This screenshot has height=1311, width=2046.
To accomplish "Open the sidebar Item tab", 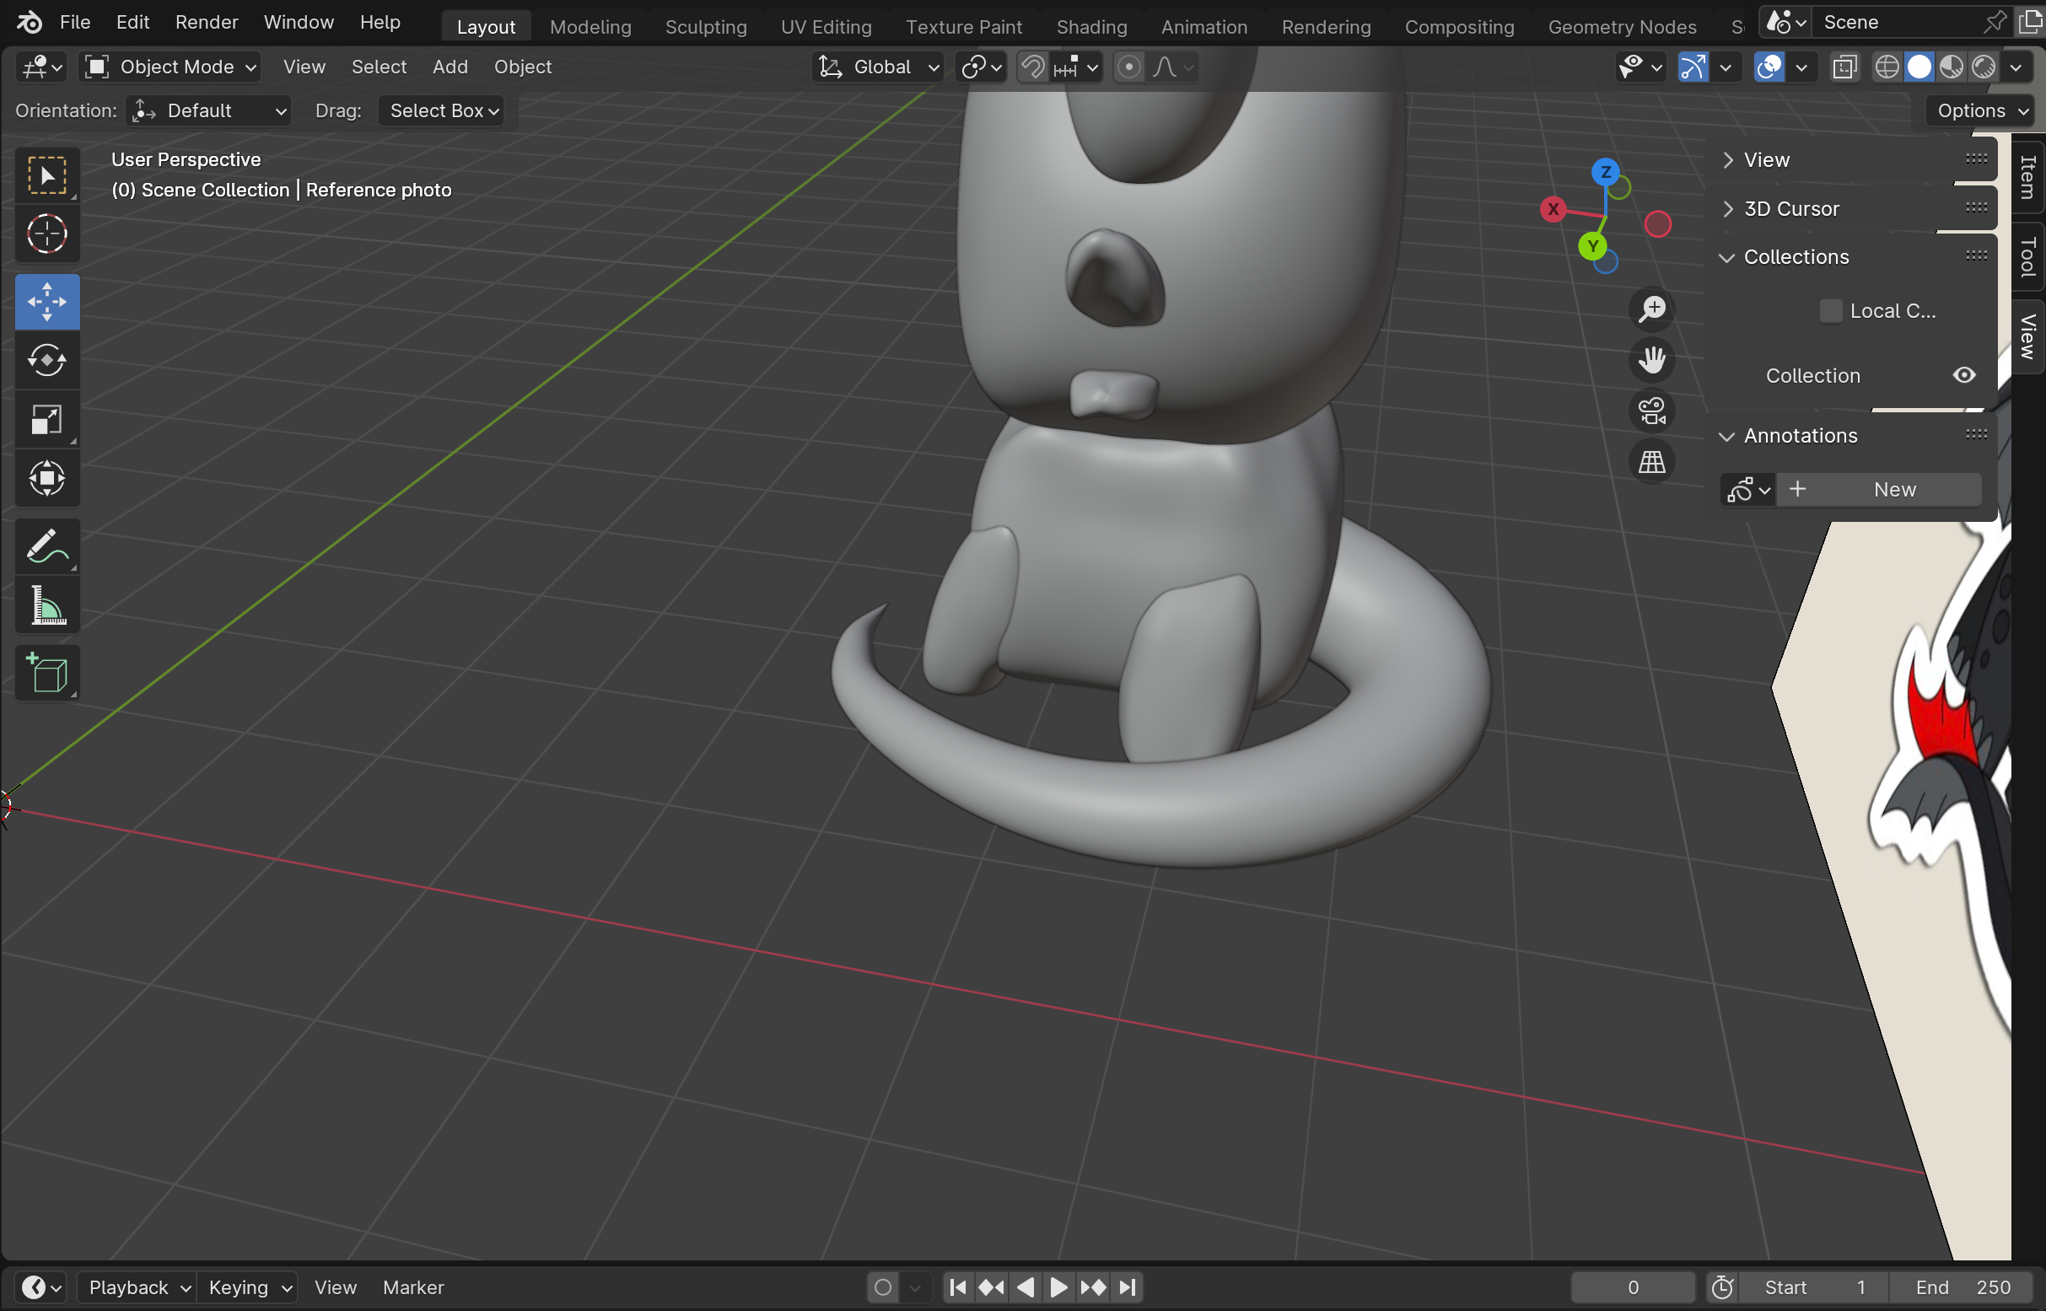I will (x=2028, y=177).
